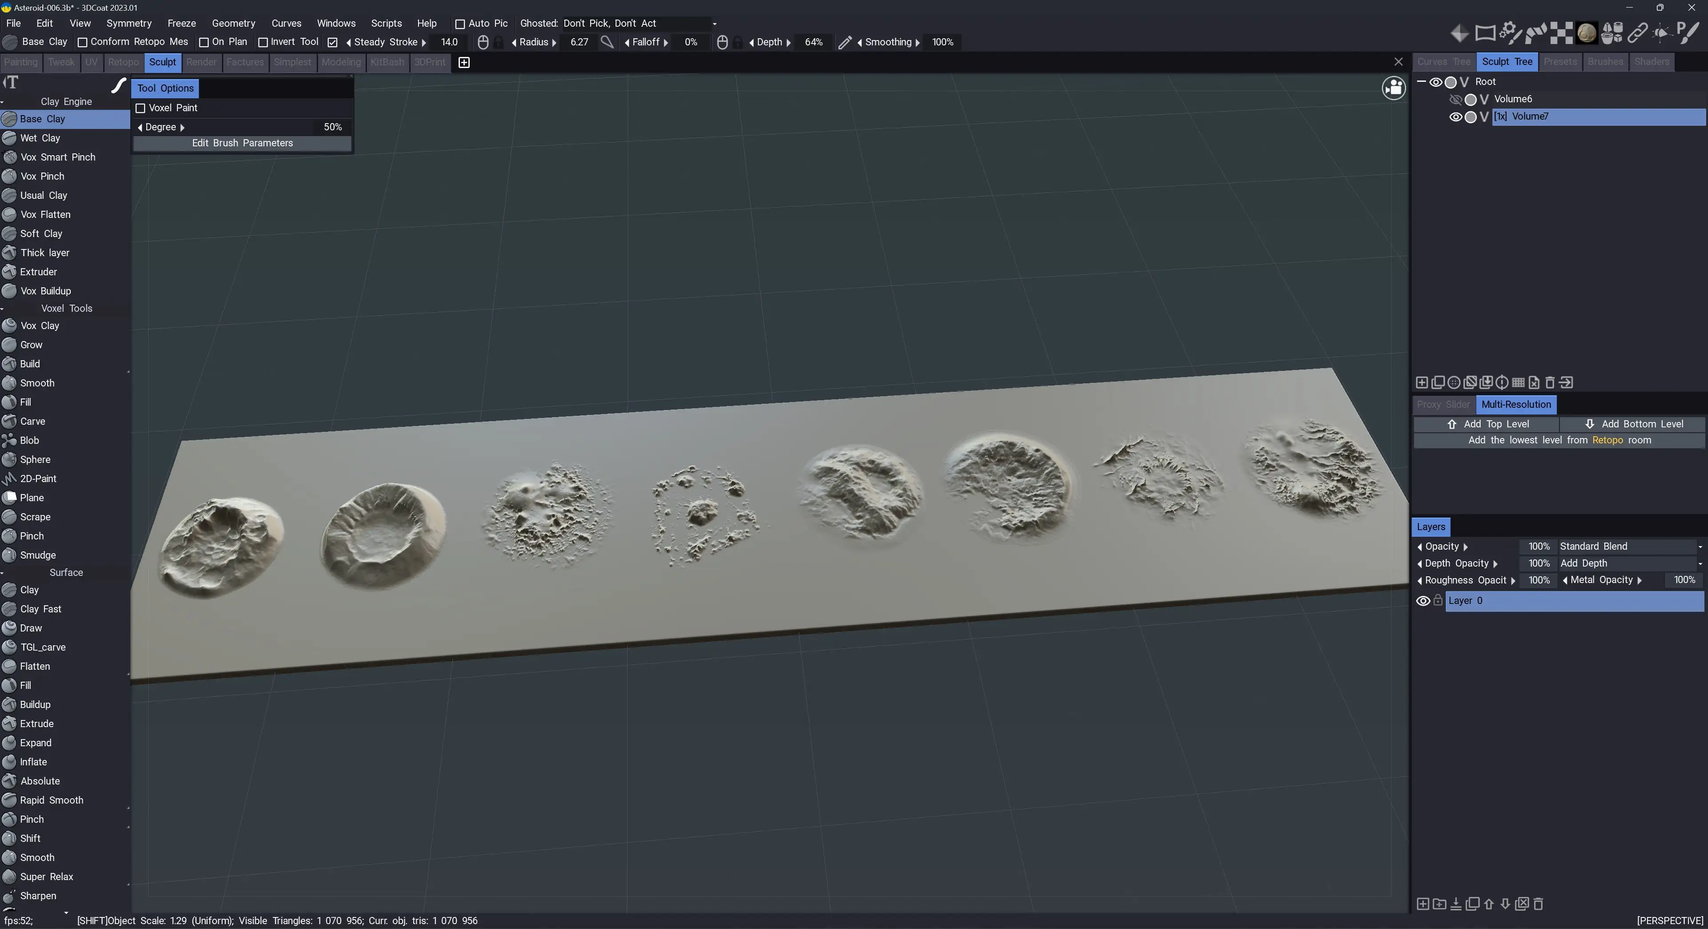Decrease Depth with its left arrow
The width and height of the screenshot is (1708, 929).
click(751, 42)
